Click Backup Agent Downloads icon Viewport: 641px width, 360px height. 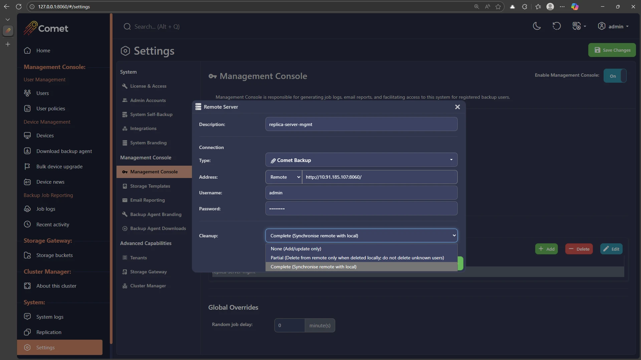125,228
